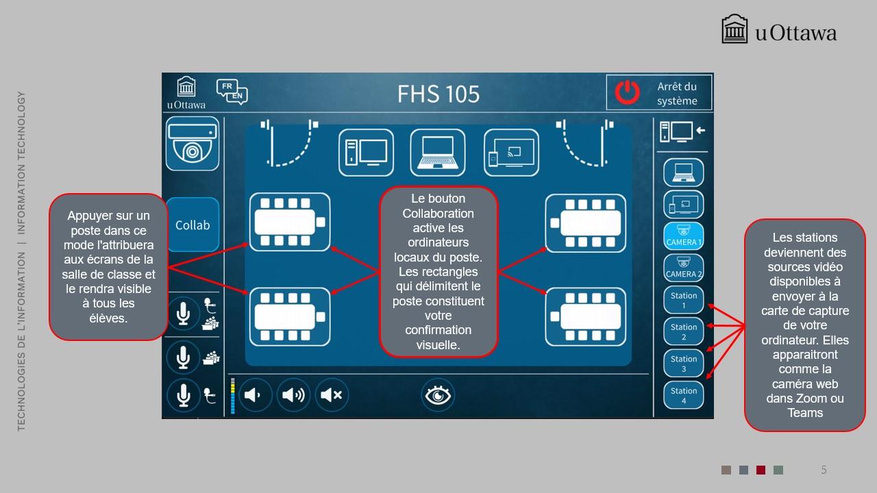Viewport: 877px width, 493px height.
Task: Select the FHS 105 room title
Action: [x=438, y=93]
